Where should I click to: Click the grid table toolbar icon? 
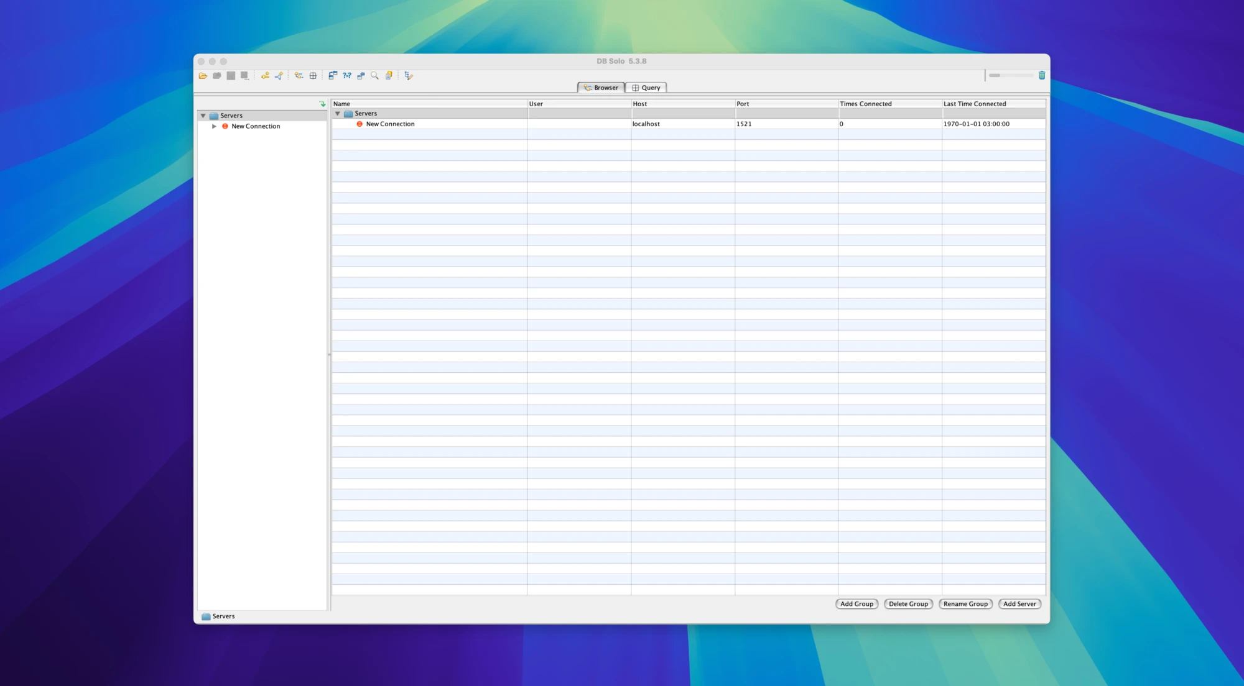tap(313, 76)
